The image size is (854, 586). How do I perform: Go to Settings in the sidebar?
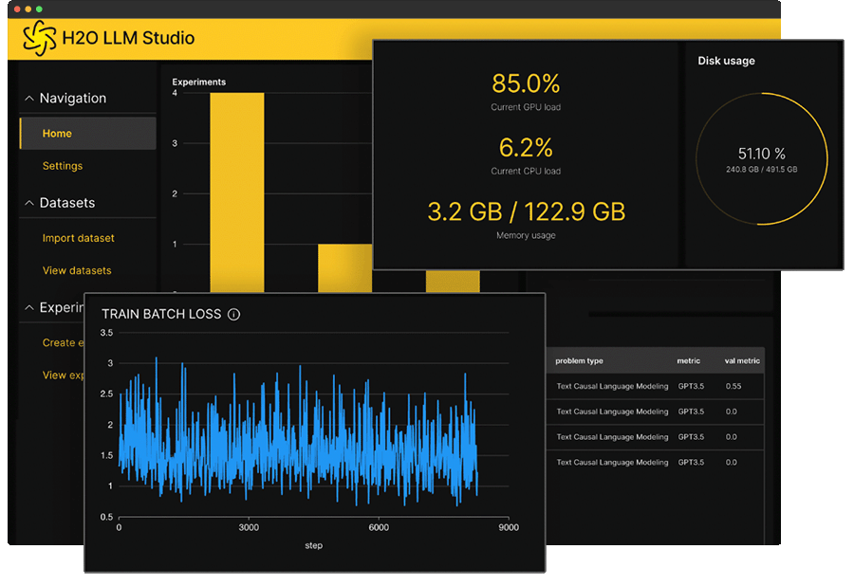pos(63,166)
